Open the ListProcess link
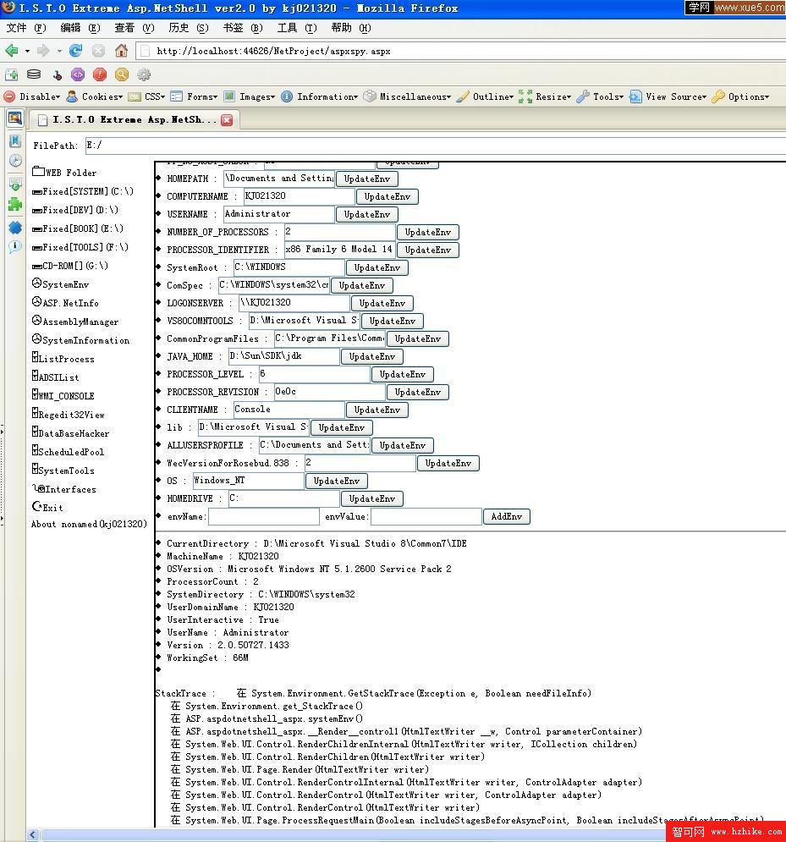786x842 pixels. pyautogui.click(x=63, y=359)
